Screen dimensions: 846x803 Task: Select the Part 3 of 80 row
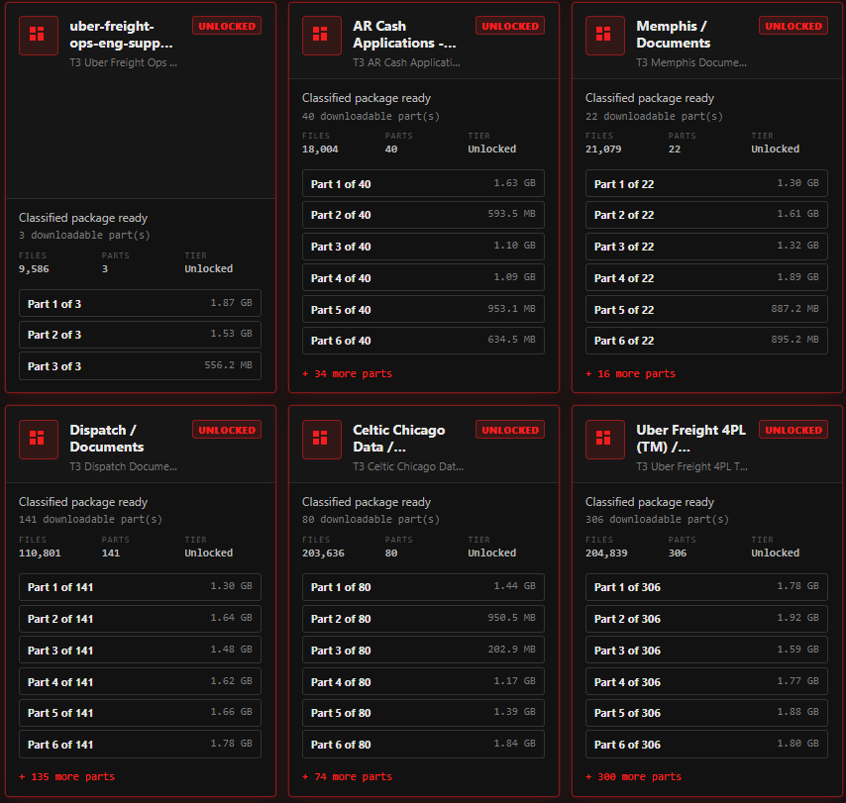[423, 650]
